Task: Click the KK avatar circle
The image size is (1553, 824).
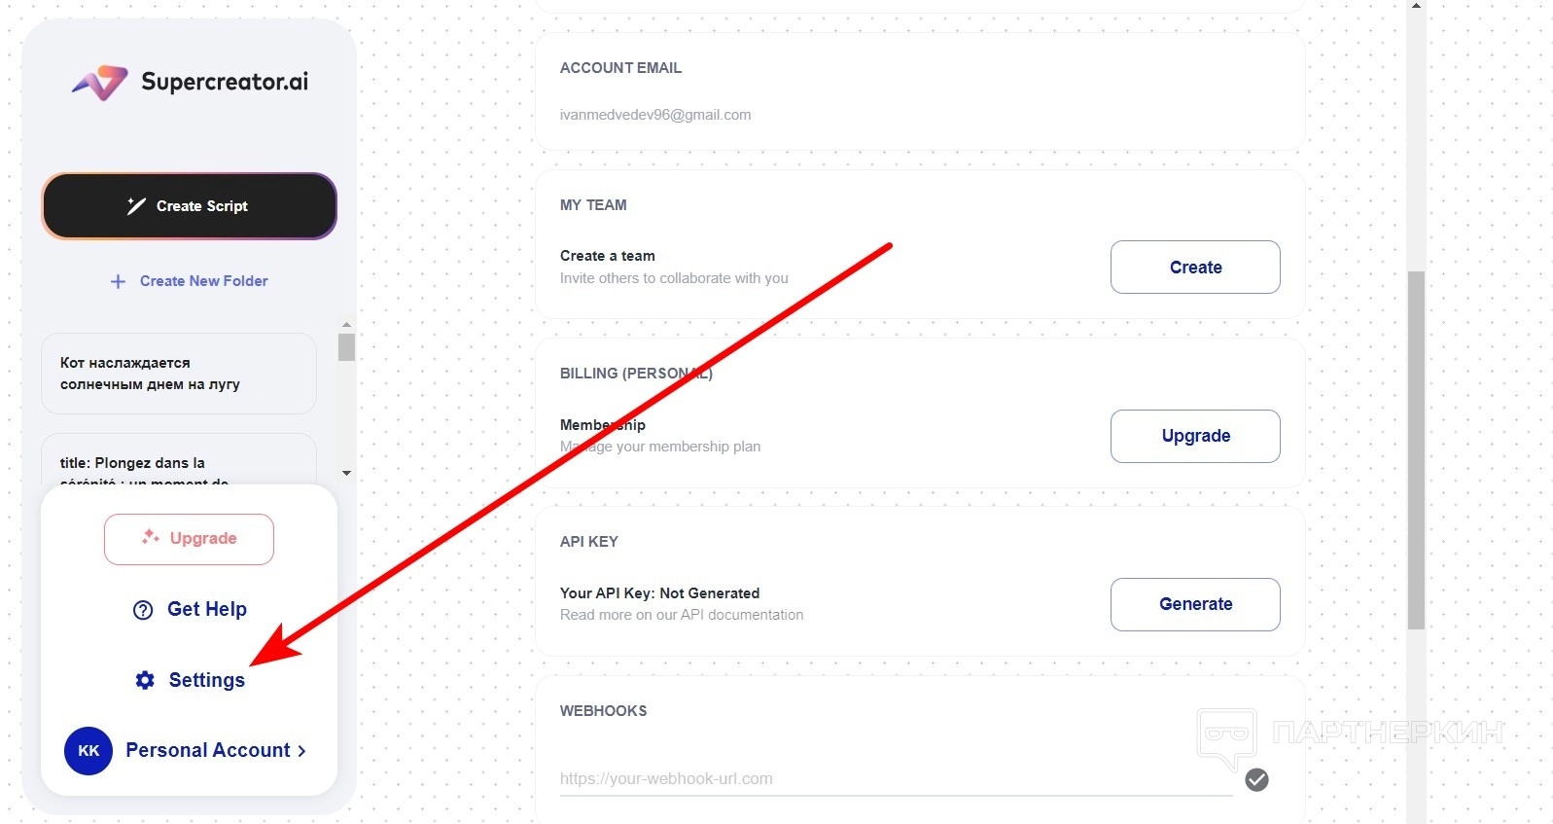Action: click(88, 751)
